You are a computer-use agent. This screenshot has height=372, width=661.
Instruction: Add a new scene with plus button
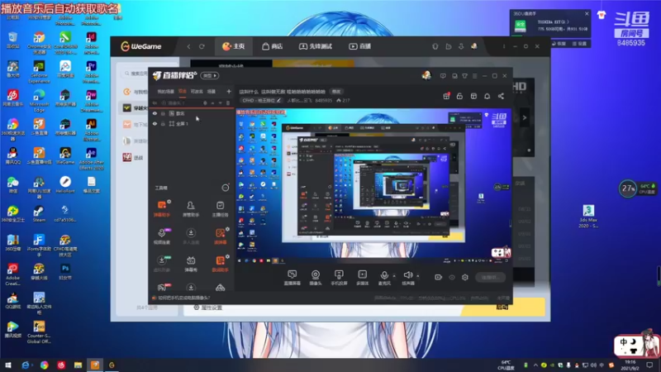pos(229,92)
